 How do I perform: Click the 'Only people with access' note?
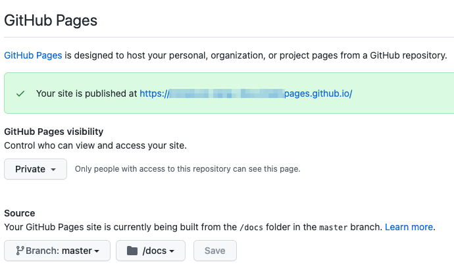pos(188,169)
